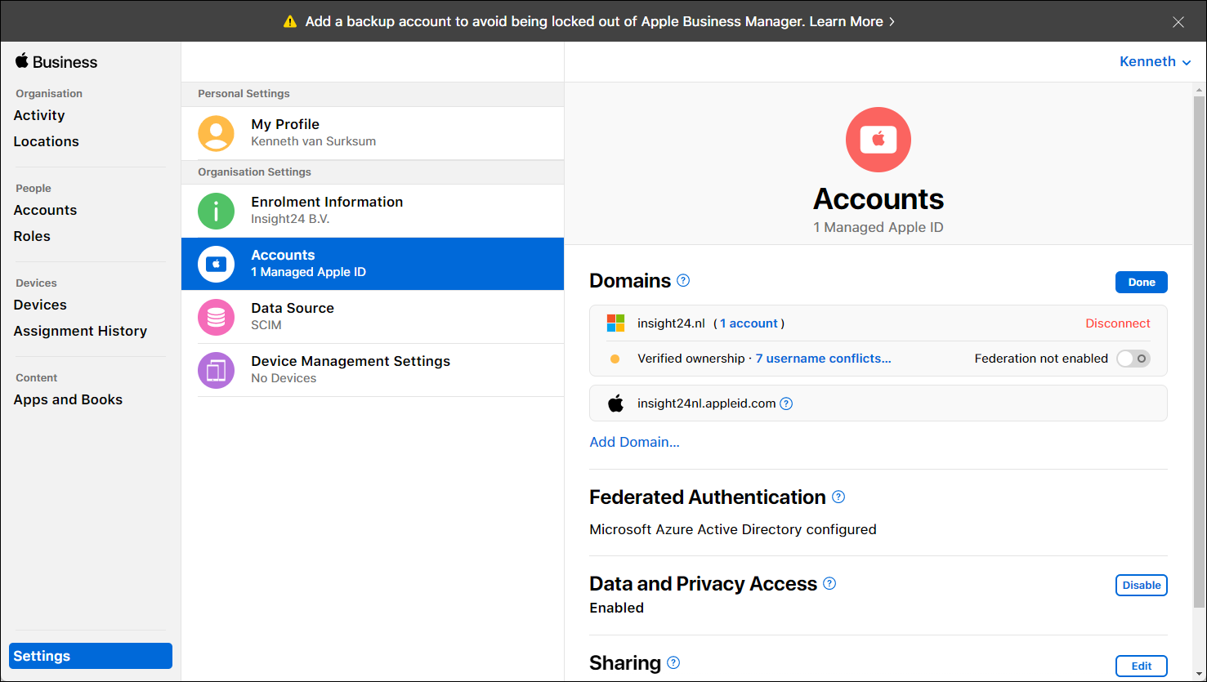Click the Done button for Domains
The image size is (1207, 682).
point(1141,282)
